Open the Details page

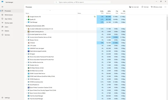tap(12, 31)
